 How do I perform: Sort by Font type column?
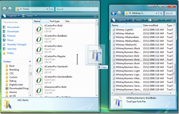point(56,21)
